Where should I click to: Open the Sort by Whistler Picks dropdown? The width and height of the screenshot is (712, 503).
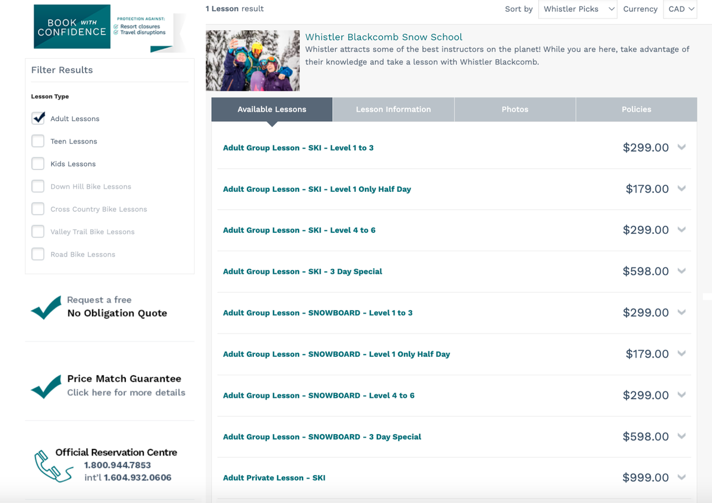click(578, 9)
